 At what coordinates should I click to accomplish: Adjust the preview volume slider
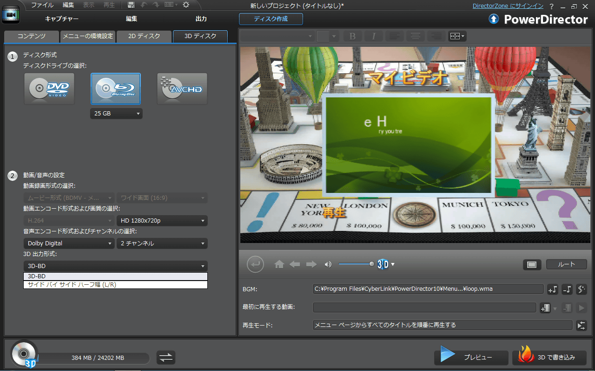coord(356,264)
